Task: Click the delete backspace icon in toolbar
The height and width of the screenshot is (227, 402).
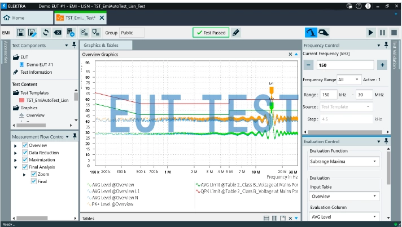Action: (x=58, y=33)
